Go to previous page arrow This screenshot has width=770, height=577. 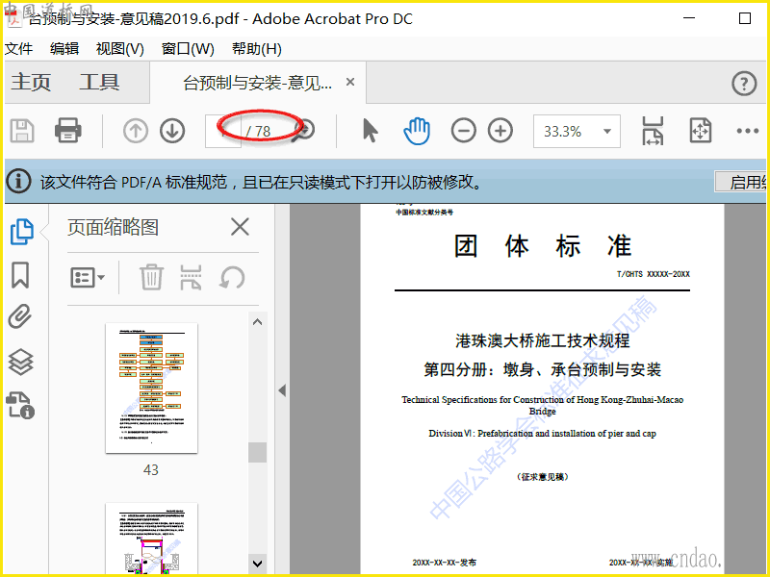tap(136, 131)
